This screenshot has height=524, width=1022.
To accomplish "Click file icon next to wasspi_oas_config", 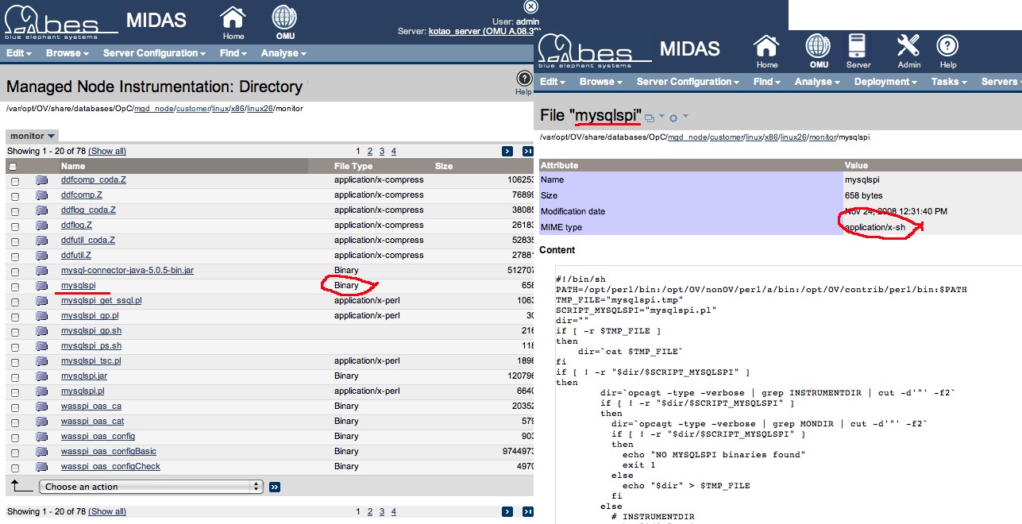I will point(41,437).
